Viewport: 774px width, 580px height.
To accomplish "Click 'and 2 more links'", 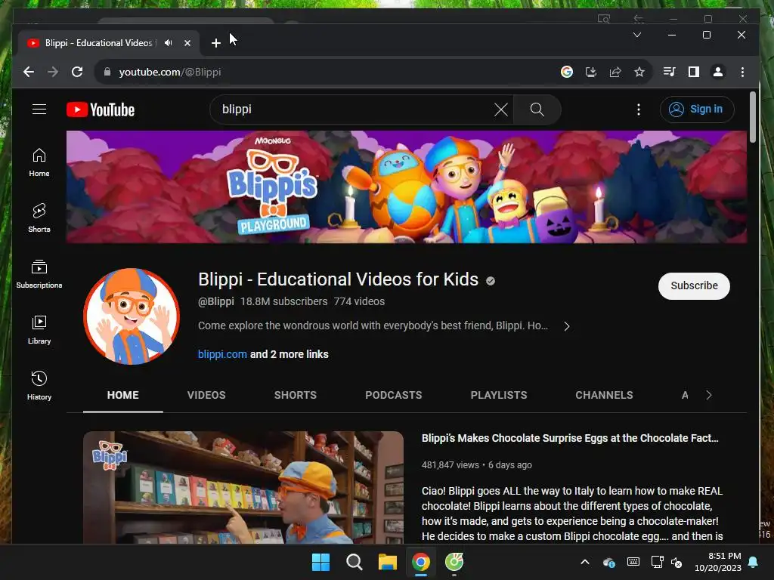I will coord(289,354).
